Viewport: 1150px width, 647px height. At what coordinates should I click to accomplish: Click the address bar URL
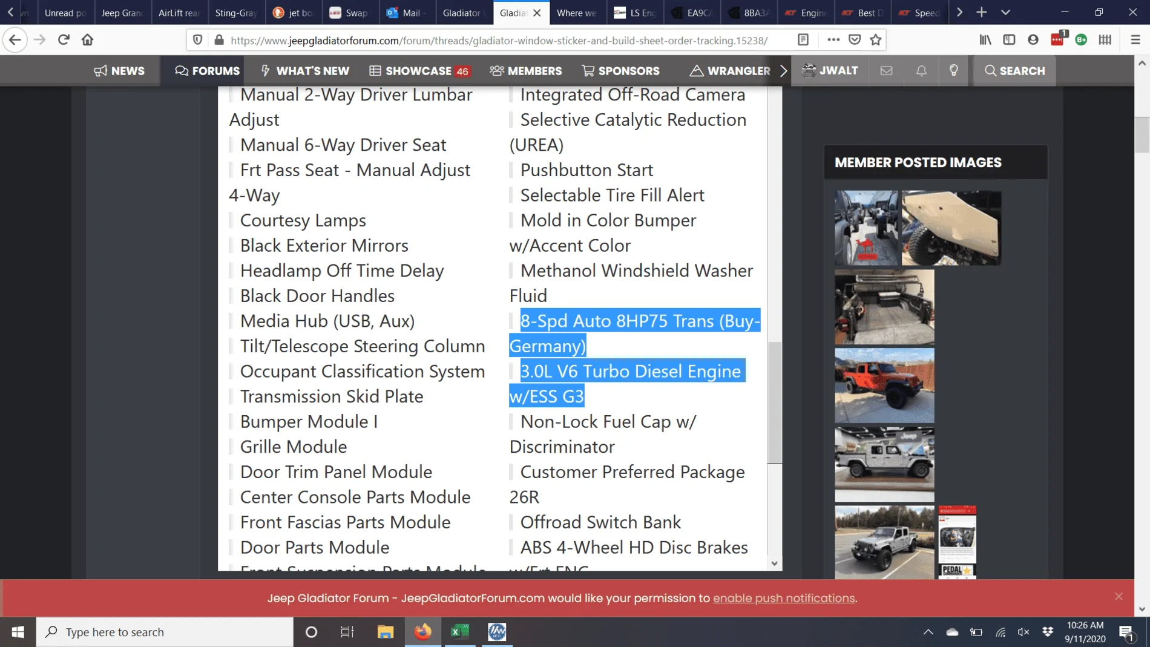click(x=499, y=41)
